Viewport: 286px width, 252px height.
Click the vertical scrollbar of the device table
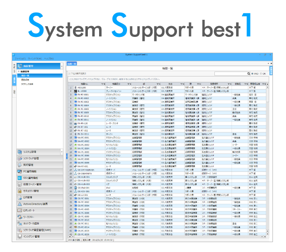pos(268,158)
